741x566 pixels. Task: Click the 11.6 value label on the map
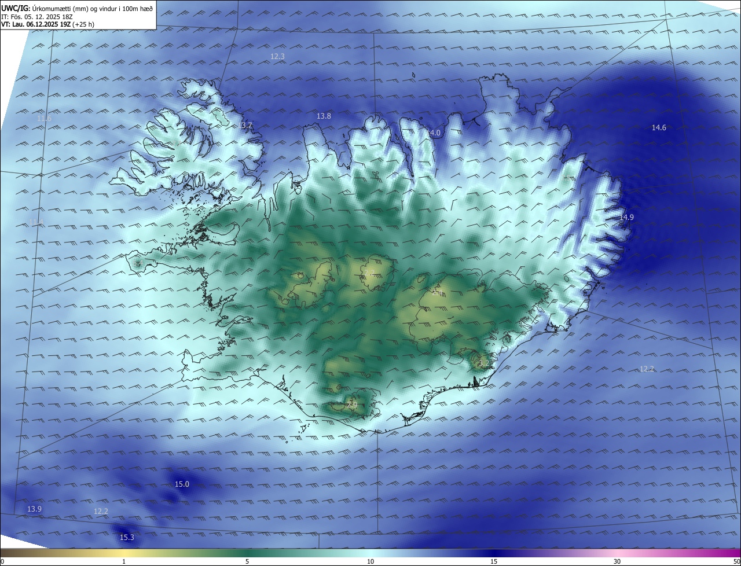(44, 118)
